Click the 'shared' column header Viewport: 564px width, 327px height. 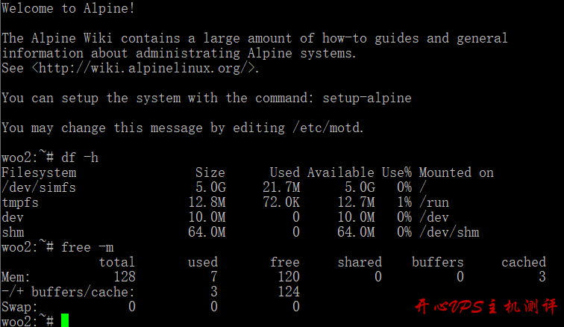point(360,262)
